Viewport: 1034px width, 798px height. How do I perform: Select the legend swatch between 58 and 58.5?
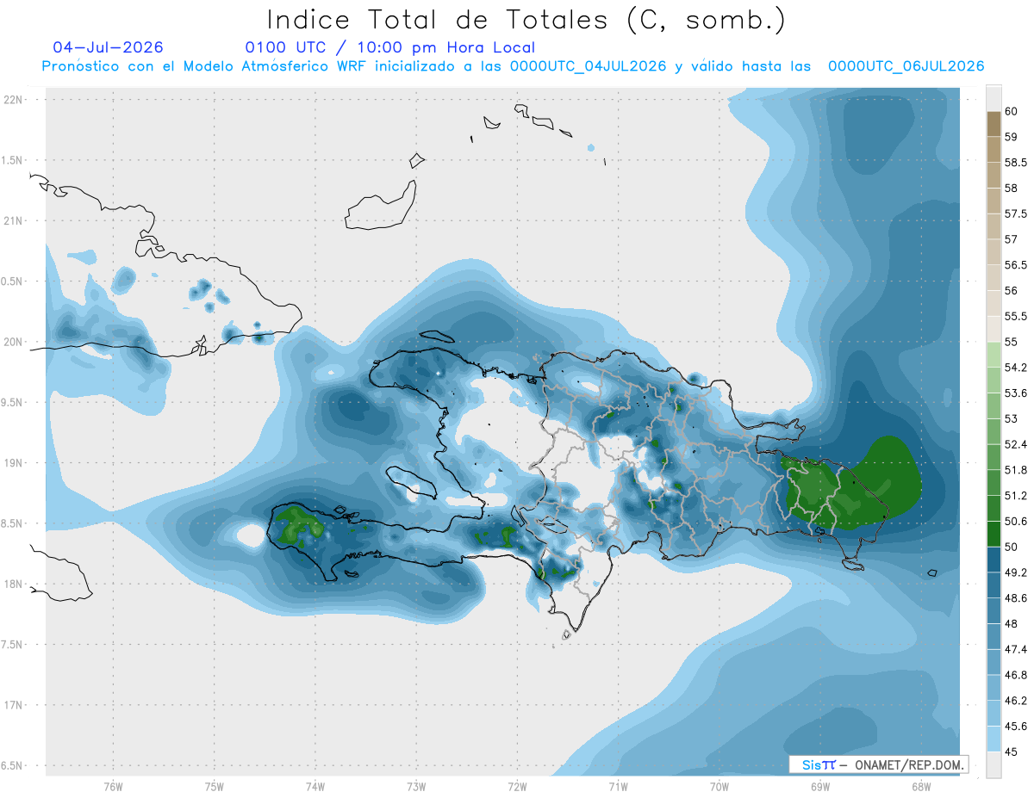click(994, 175)
